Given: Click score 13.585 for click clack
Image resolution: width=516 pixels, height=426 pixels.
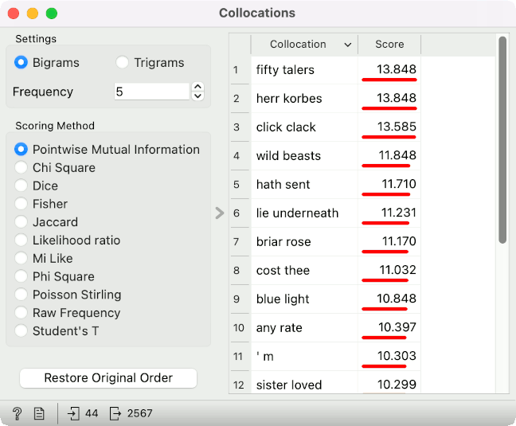Looking at the screenshot, I should pyautogui.click(x=389, y=127).
